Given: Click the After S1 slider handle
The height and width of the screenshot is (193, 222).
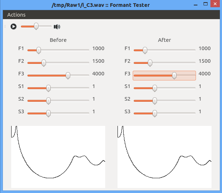Looking at the screenshot, I should pos(155,88).
